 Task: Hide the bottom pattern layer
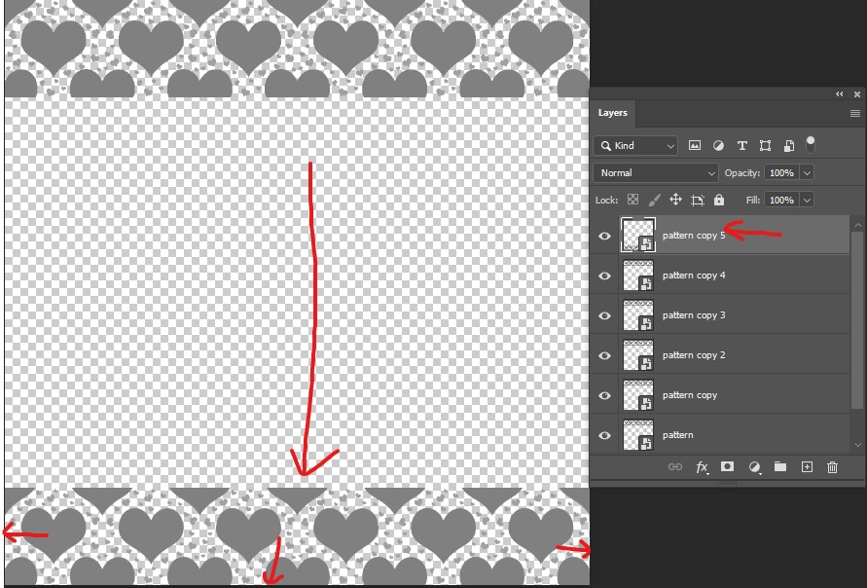click(x=604, y=435)
